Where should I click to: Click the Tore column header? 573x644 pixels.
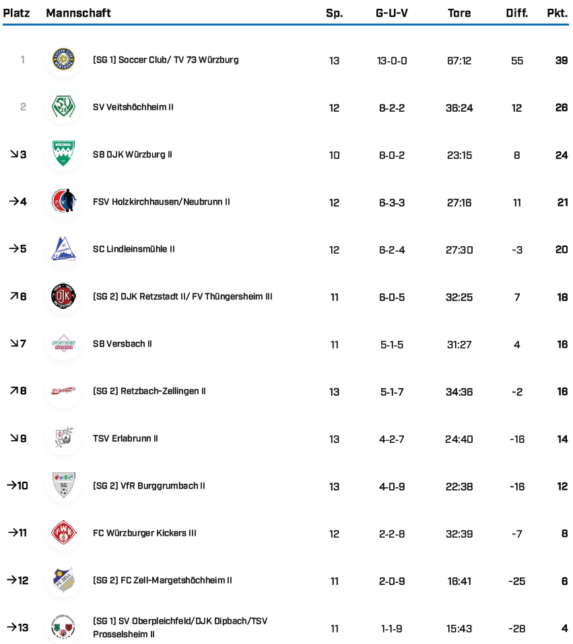[x=459, y=13]
